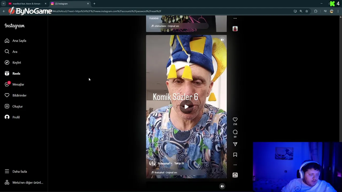Open the browser extensions puzzle icon
This screenshot has width=342, height=192.
point(316,11)
